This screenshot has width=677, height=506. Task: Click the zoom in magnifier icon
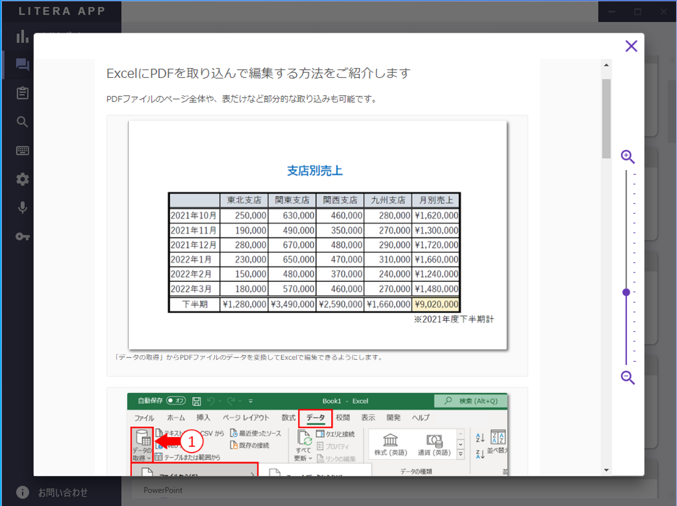click(x=628, y=156)
